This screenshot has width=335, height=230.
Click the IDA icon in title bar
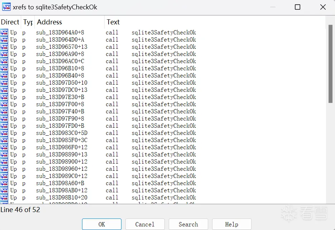(6, 7)
